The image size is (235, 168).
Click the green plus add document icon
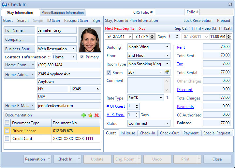tap(84, 115)
